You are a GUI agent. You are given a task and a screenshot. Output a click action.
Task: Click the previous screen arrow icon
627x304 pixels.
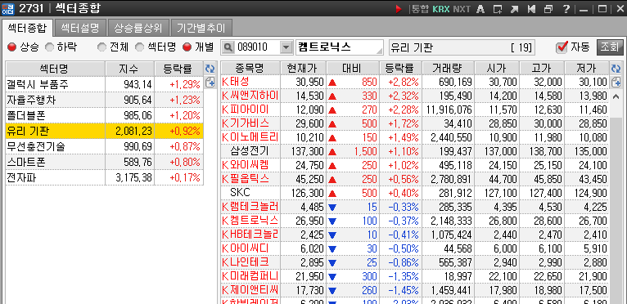coord(531,9)
